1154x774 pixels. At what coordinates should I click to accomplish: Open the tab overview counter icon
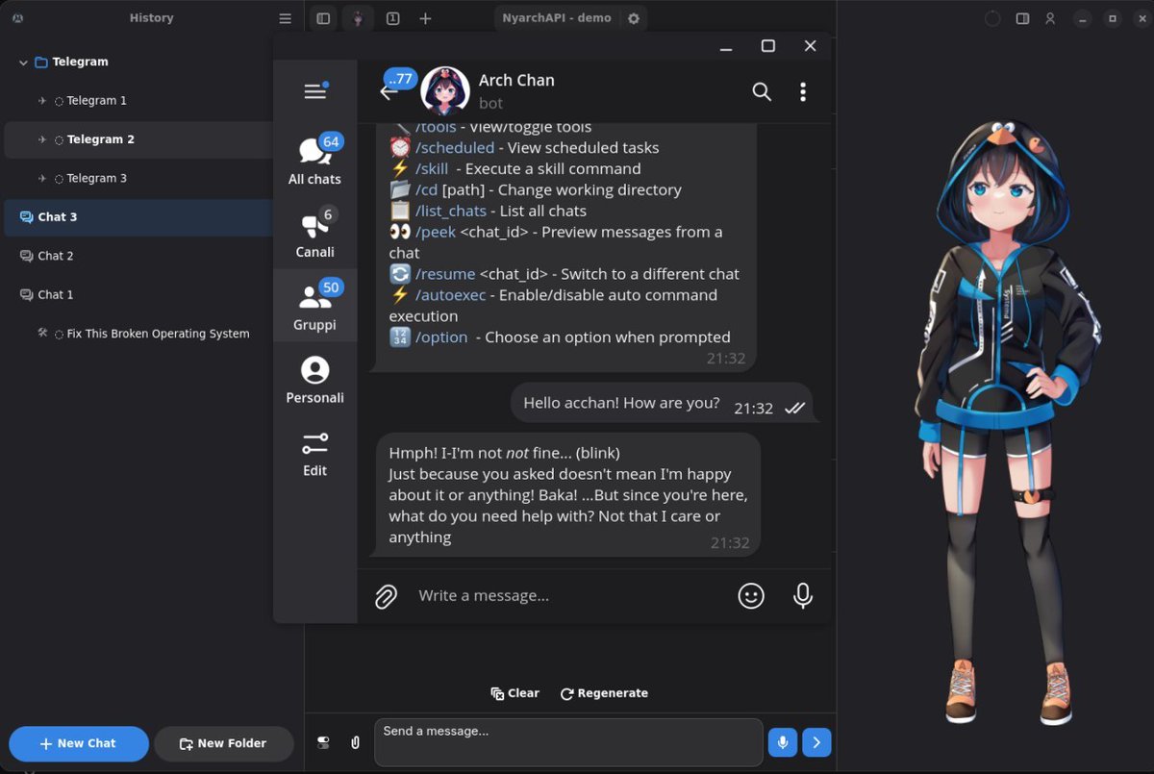392,18
